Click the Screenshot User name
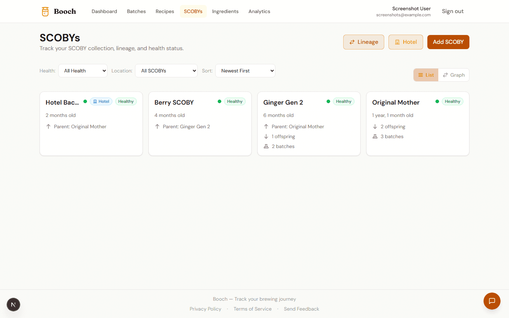The width and height of the screenshot is (509, 318). point(411,8)
